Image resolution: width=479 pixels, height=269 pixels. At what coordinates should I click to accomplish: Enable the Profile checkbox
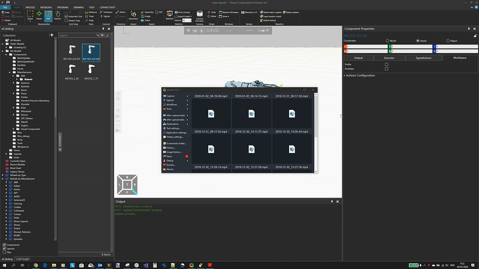point(386,64)
